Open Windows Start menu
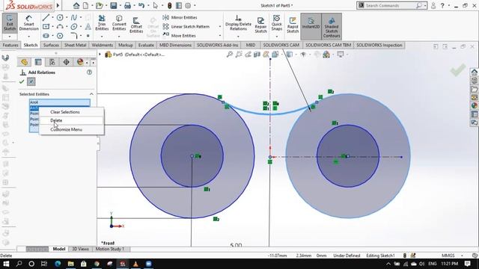The image size is (479, 269). 6,264
